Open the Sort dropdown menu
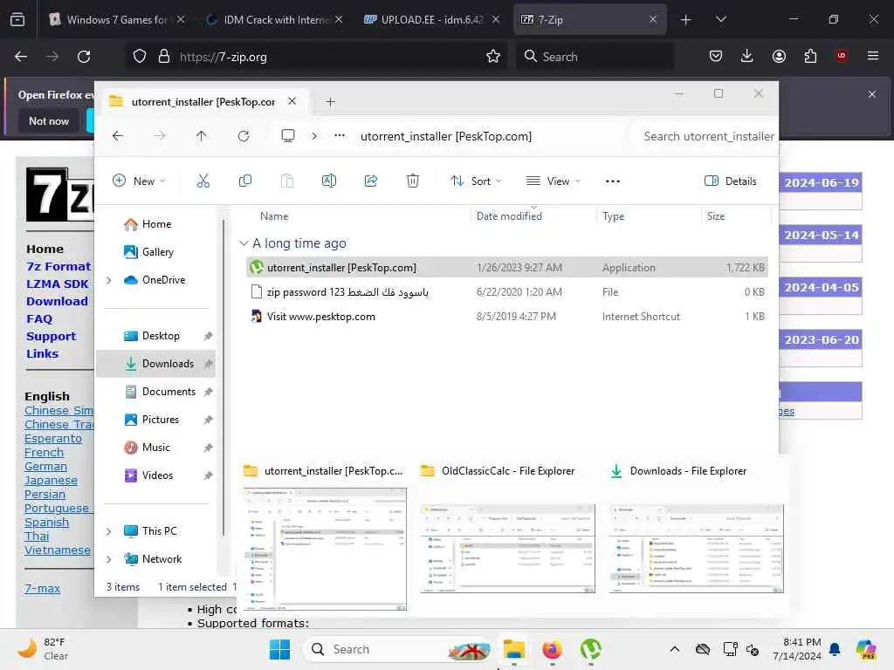894x670 pixels. coord(476,181)
